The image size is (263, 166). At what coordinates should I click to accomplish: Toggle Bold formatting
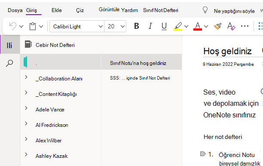(137, 26)
